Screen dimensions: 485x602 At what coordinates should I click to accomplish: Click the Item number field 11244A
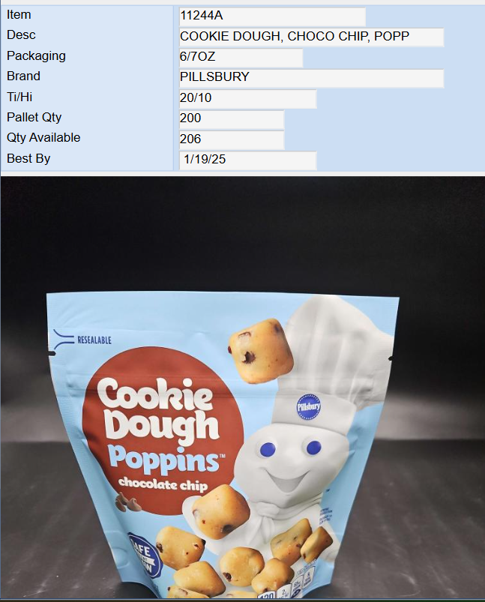point(272,16)
